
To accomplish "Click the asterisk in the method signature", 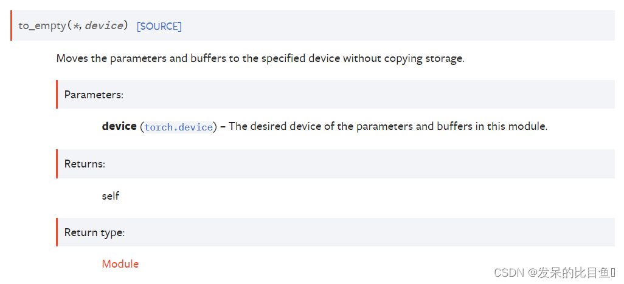I will coord(77,26).
